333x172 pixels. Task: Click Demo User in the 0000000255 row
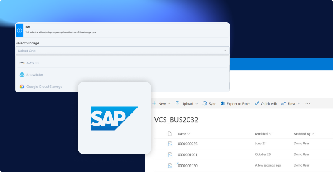pos(302,144)
